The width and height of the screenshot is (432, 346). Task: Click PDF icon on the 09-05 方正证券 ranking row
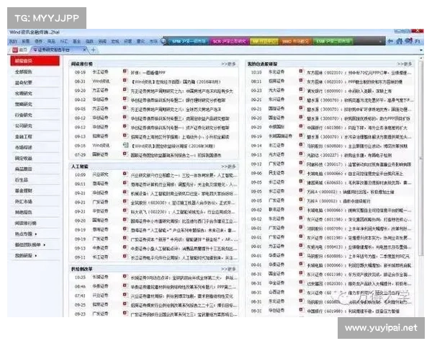pos(125,108)
